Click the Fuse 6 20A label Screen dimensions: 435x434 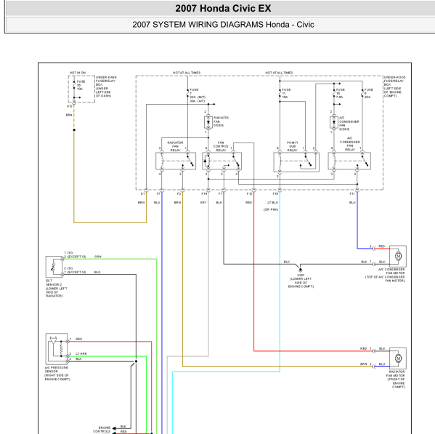368,94
